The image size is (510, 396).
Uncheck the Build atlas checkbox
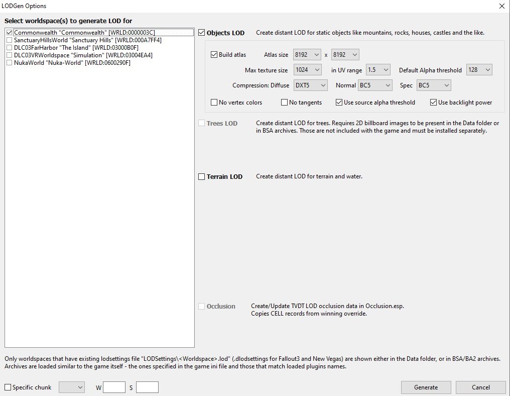pyautogui.click(x=214, y=55)
